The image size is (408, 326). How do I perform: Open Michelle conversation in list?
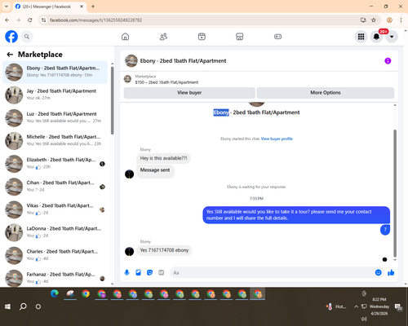[55, 141]
